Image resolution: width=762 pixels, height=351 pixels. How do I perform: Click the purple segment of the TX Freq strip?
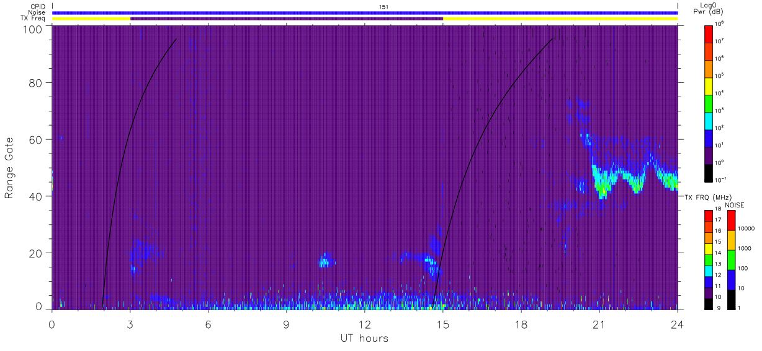point(287,19)
